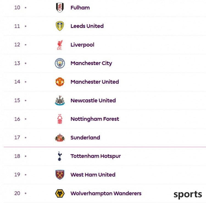
Task: Click the West Ham United crest
Action: 60,175
